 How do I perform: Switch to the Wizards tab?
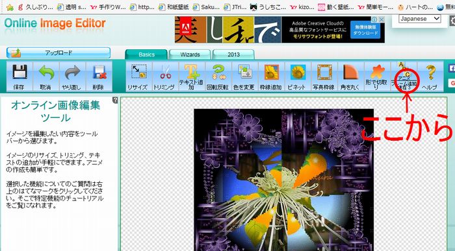(190, 54)
